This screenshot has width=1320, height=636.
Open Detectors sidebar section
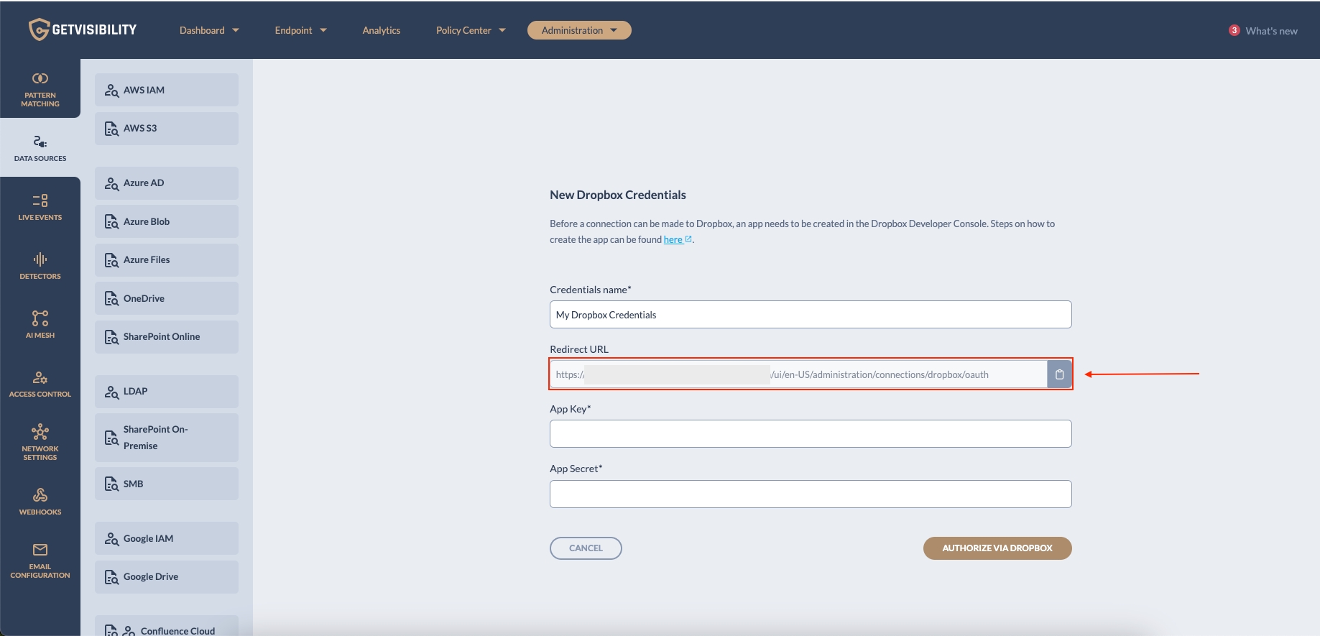coord(40,265)
